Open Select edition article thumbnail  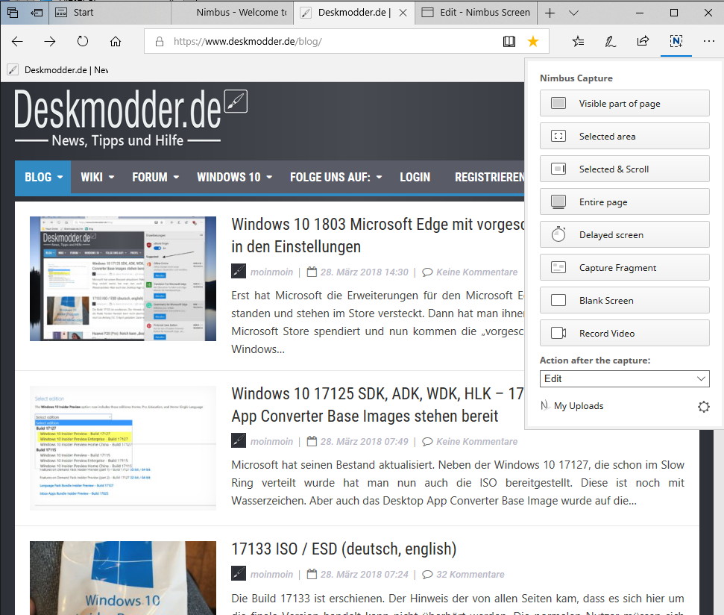(123, 448)
